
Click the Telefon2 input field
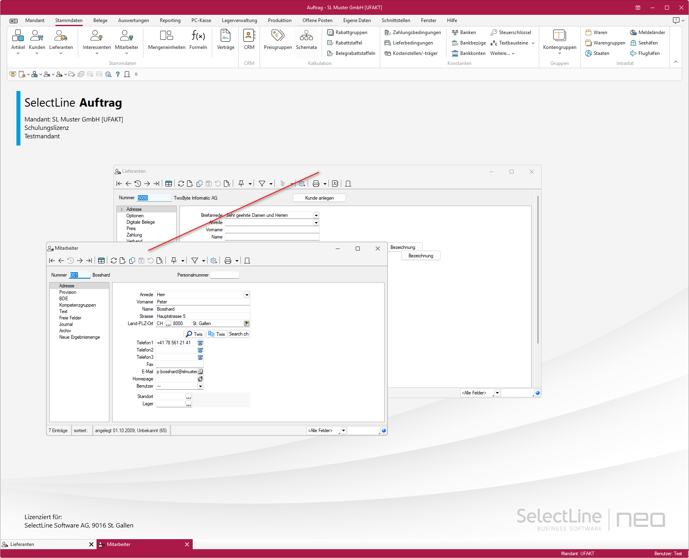coord(176,350)
